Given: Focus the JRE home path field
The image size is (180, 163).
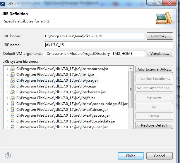Looking at the screenshot, I should coord(94,36).
